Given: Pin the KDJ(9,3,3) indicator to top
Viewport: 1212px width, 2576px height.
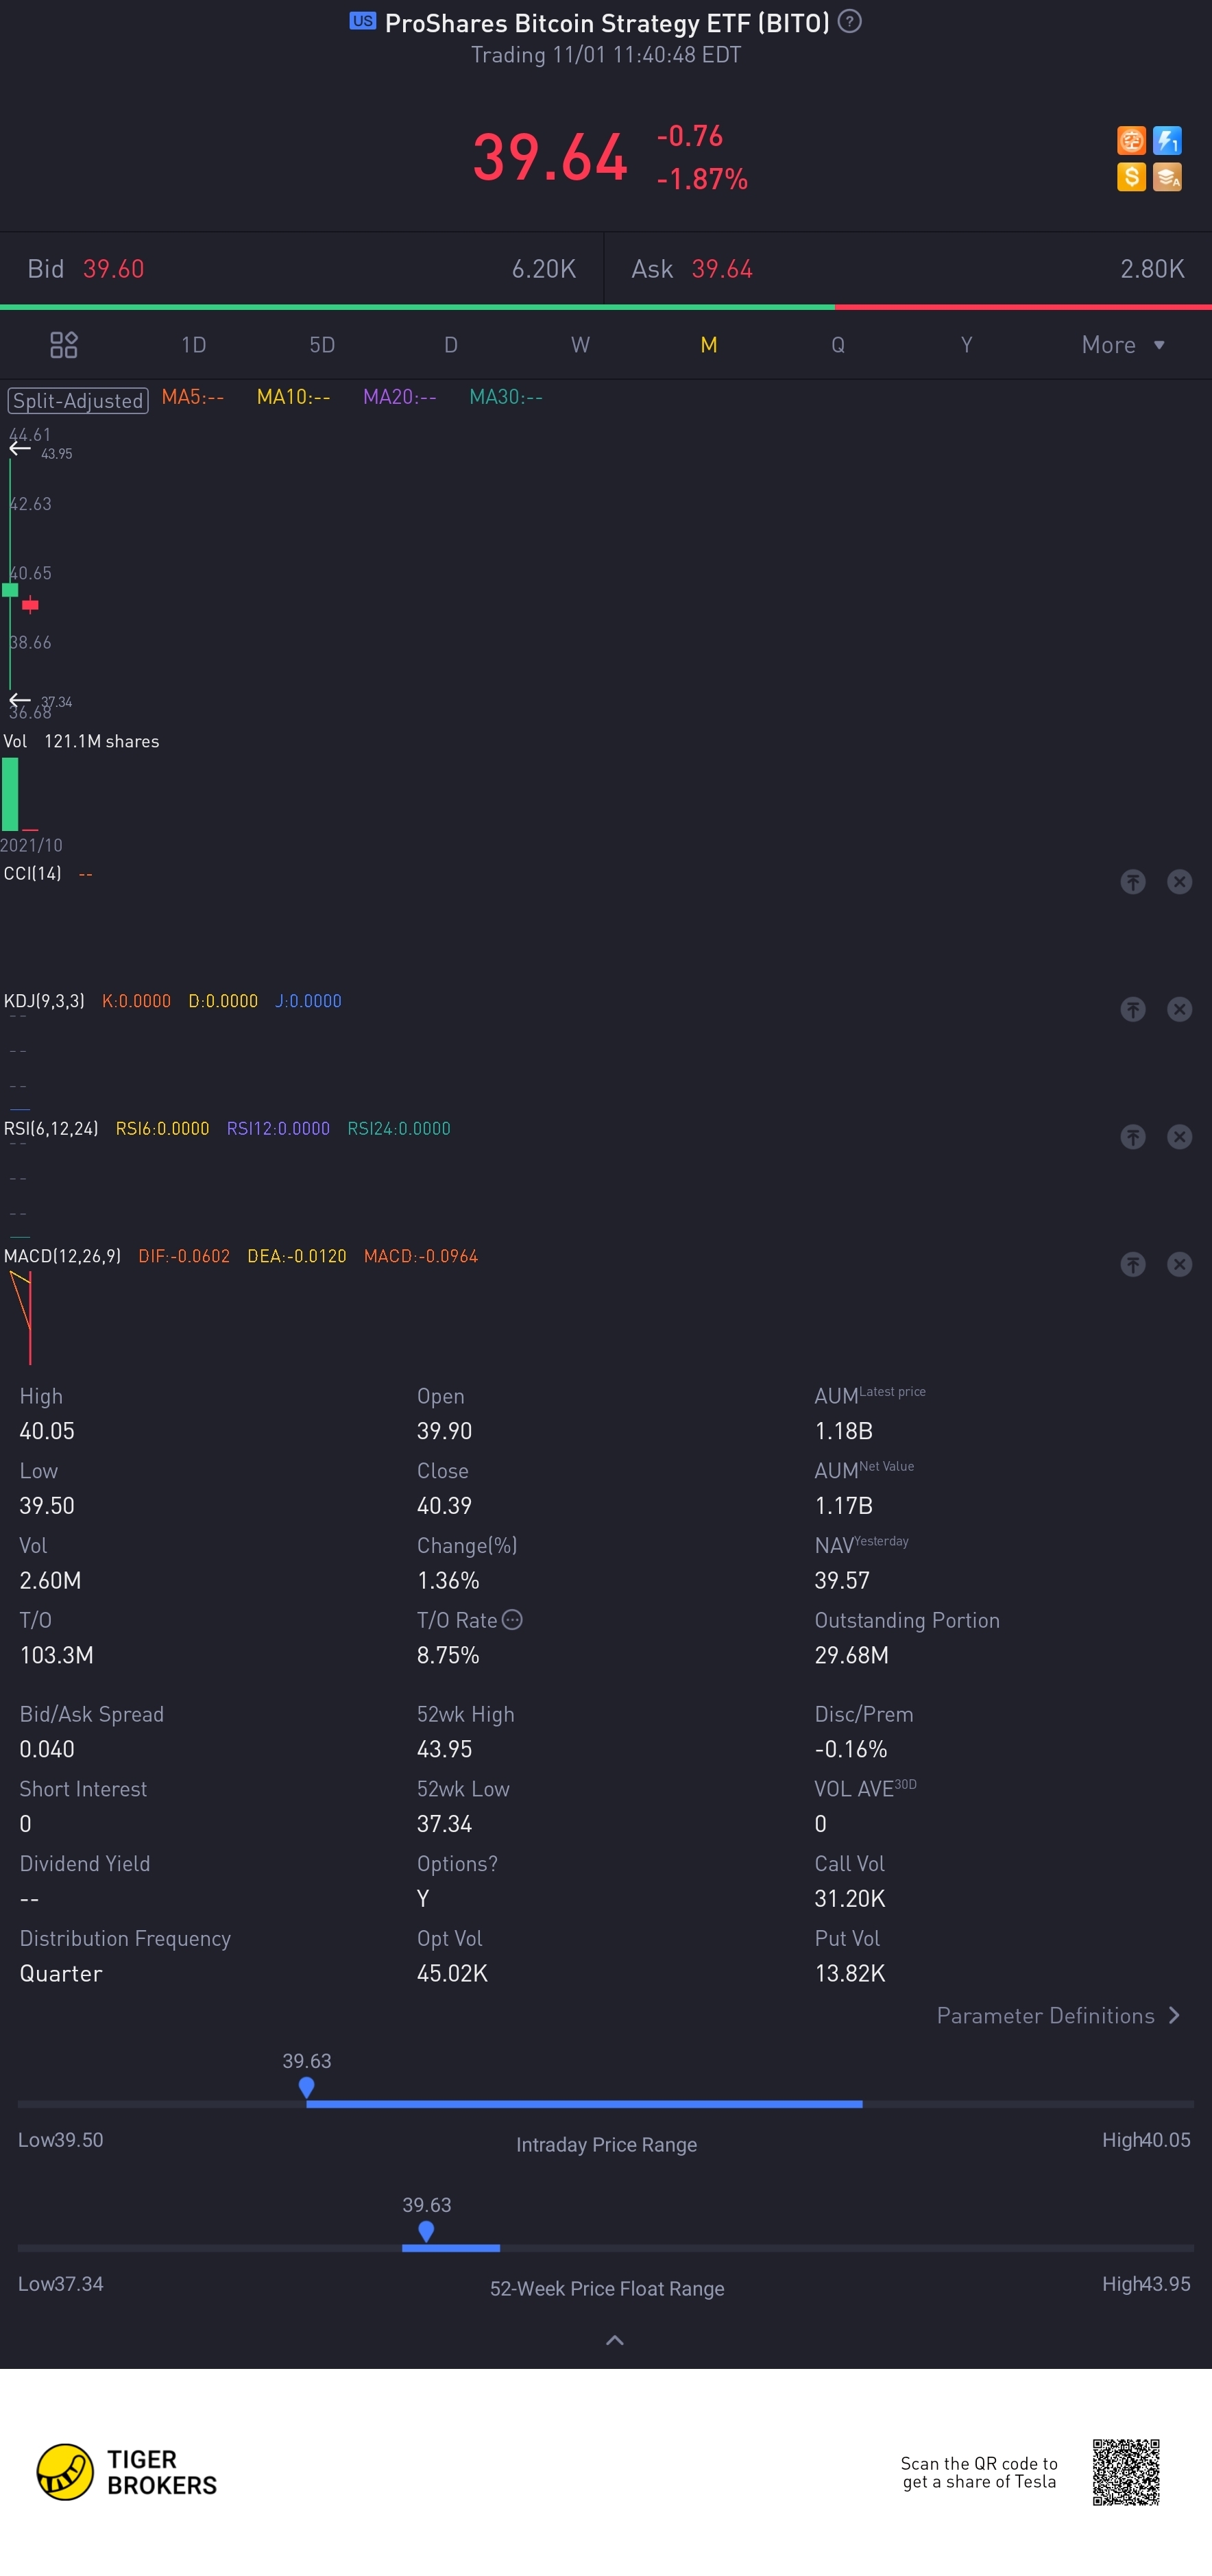Looking at the screenshot, I should [1132, 1009].
